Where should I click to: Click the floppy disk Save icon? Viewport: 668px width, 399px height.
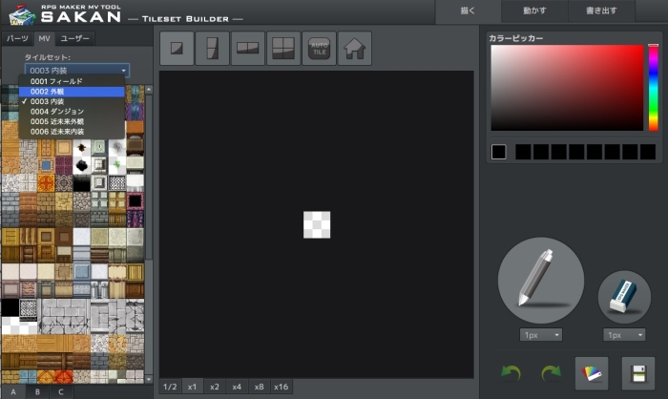[x=638, y=372]
